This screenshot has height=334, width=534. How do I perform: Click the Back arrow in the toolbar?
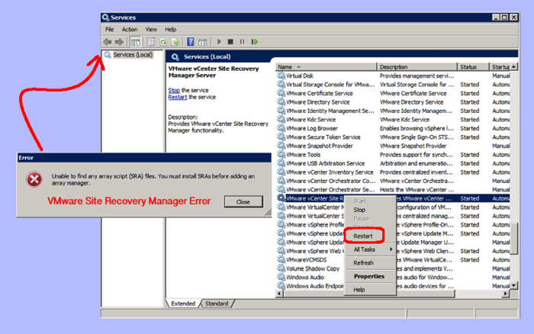[x=108, y=42]
